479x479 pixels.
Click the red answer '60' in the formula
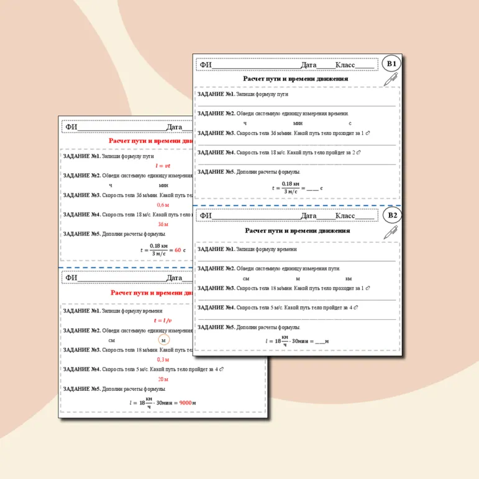178,250
